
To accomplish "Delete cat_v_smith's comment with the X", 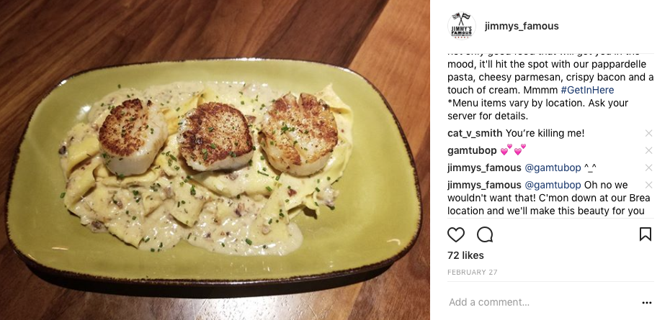I will 648,133.
